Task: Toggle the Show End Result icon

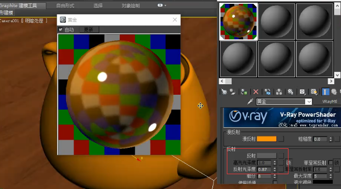Action: (x=325, y=92)
